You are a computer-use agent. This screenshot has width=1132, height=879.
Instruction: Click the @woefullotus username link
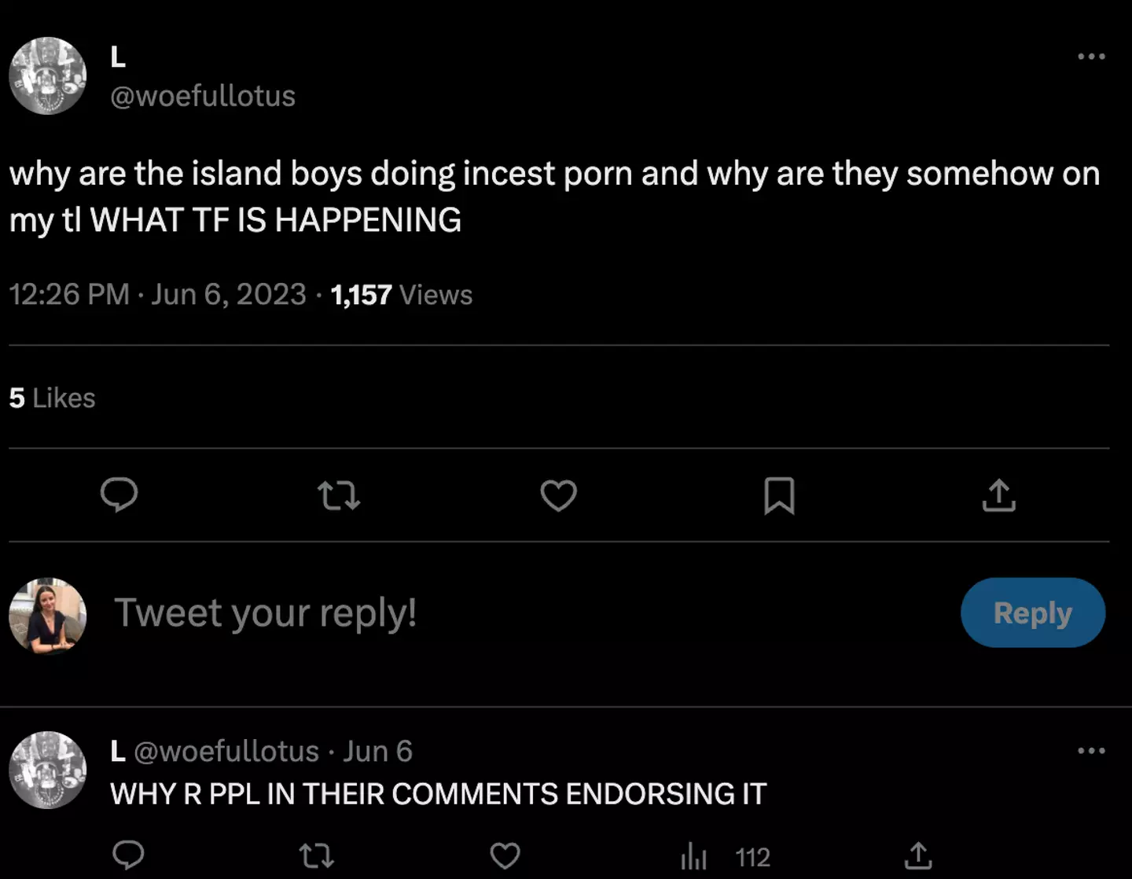click(203, 95)
